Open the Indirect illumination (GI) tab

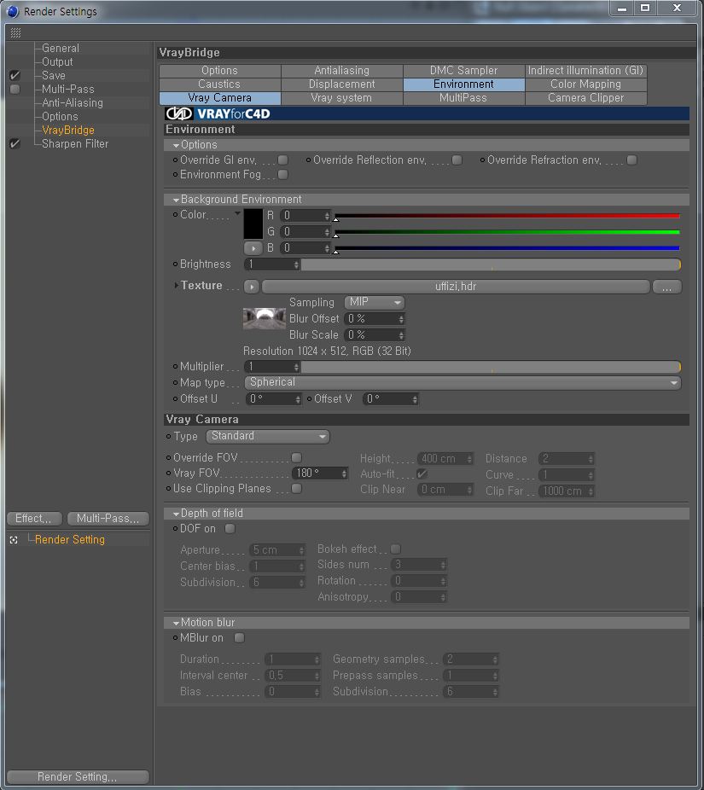pyautogui.click(x=585, y=71)
